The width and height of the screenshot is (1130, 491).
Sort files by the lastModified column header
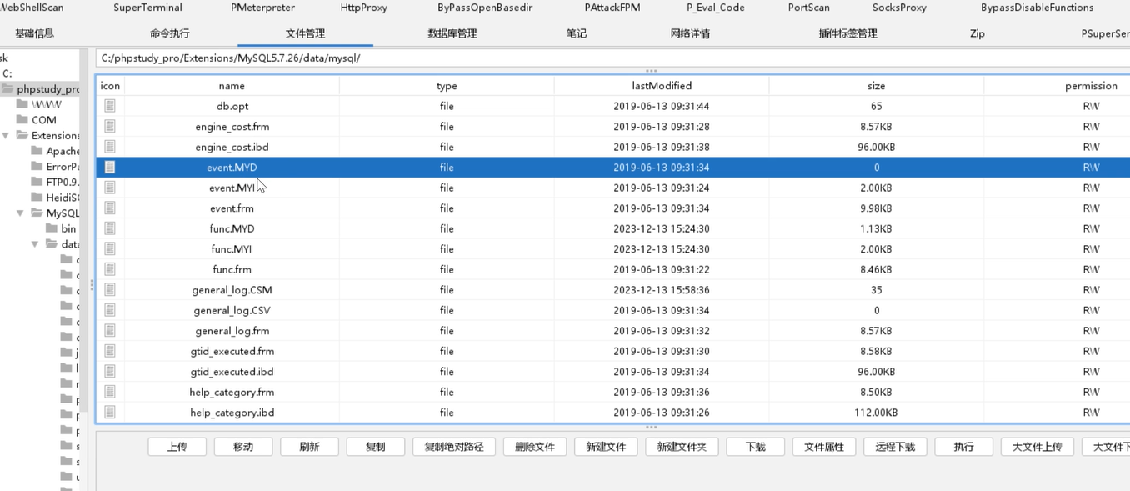661,86
